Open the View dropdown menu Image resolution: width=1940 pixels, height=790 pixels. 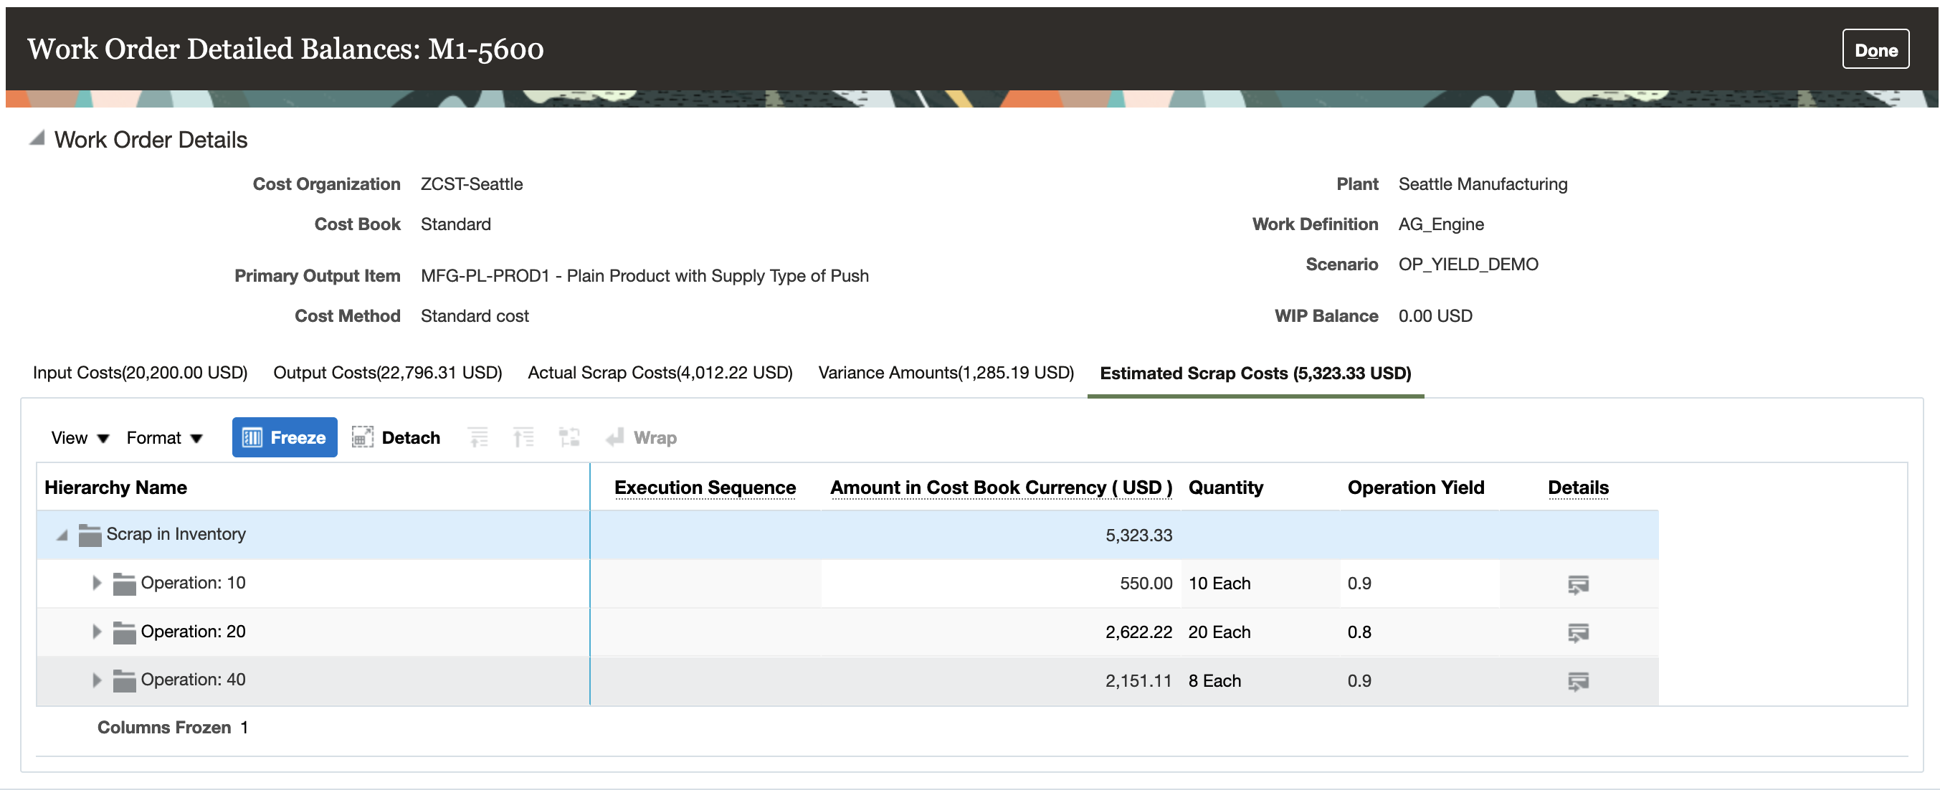(80, 437)
